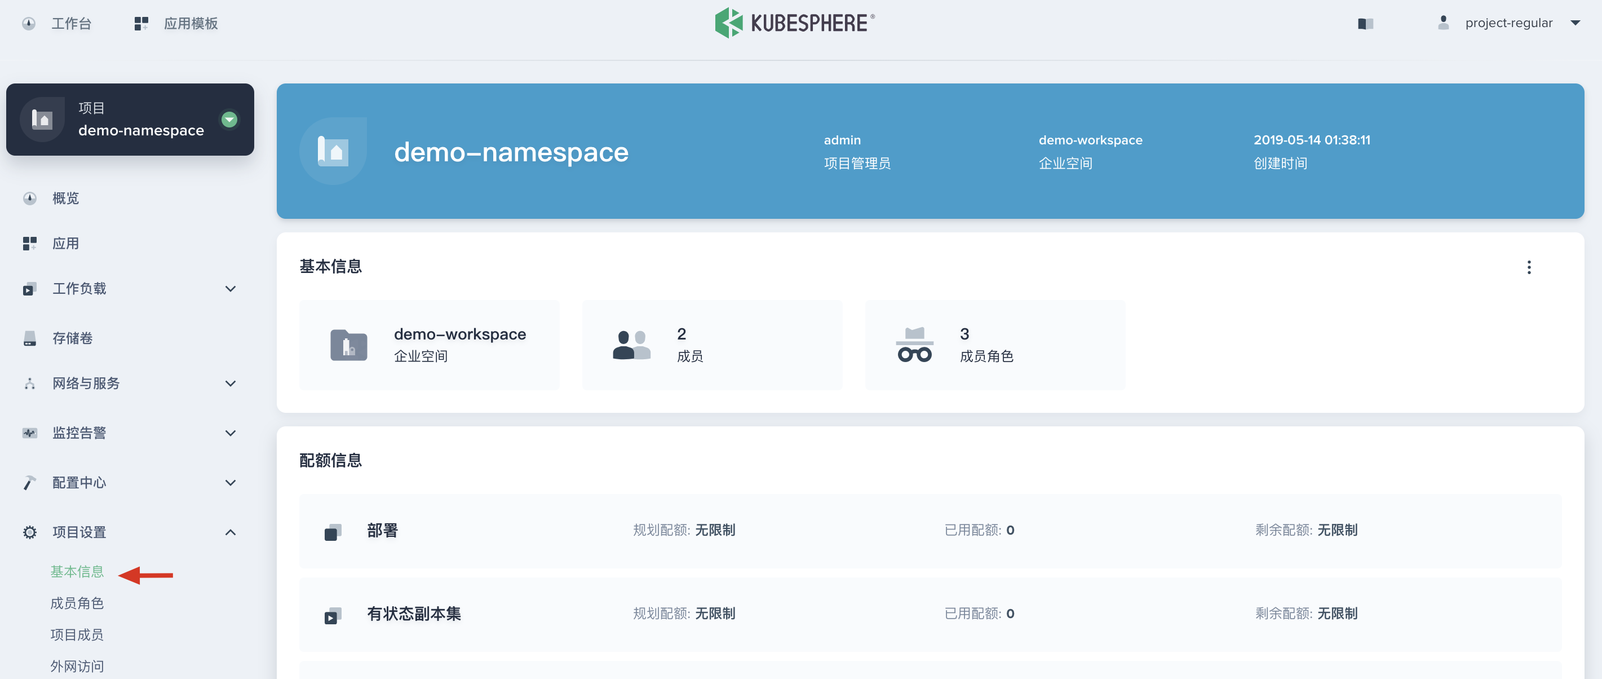Screen dimensions: 1602x679
Task: Click the workspace folder icon in 基本信息
Action: point(348,345)
